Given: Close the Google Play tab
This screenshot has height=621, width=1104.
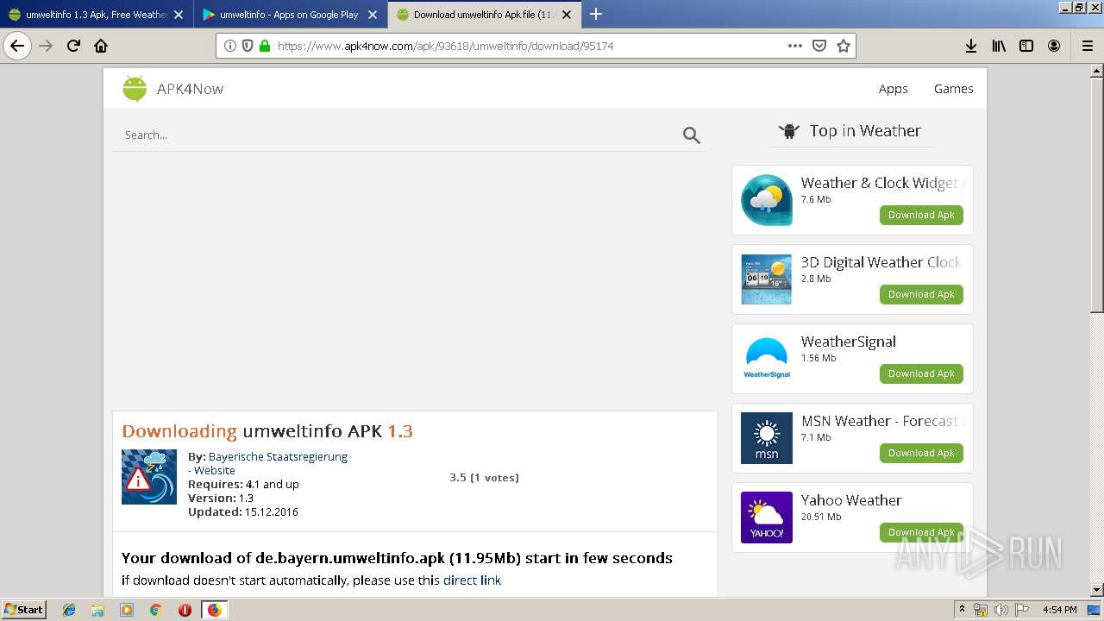Looking at the screenshot, I should tap(373, 15).
